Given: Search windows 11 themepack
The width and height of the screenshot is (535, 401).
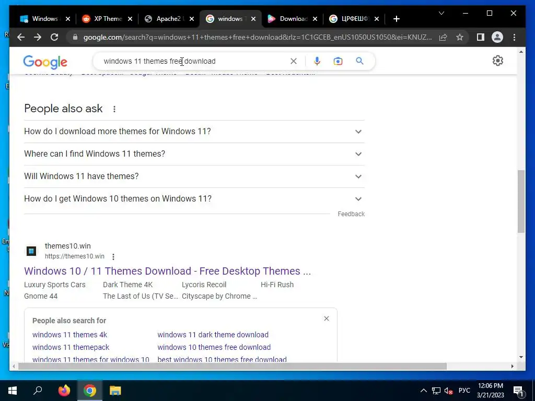Looking at the screenshot, I should (x=71, y=347).
